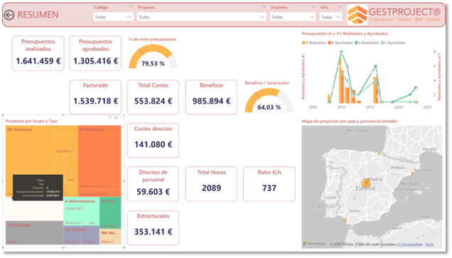This screenshot has width=452, height=258.
Task: Open filter icon on the treemap visual
Action: pos(110,117)
